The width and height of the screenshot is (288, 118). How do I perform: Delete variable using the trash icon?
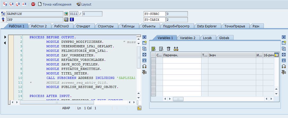coord(168,49)
